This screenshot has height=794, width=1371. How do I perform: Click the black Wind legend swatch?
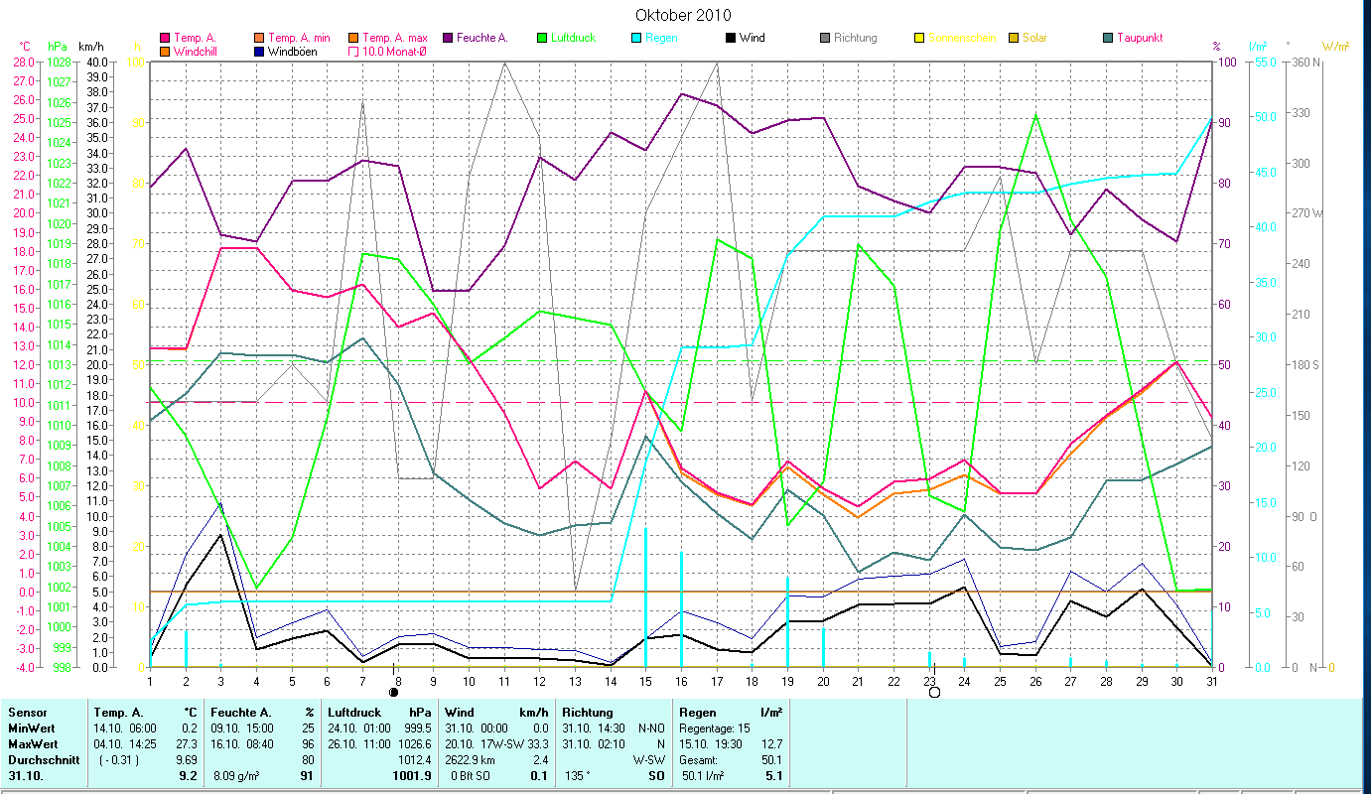coord(731,38)
